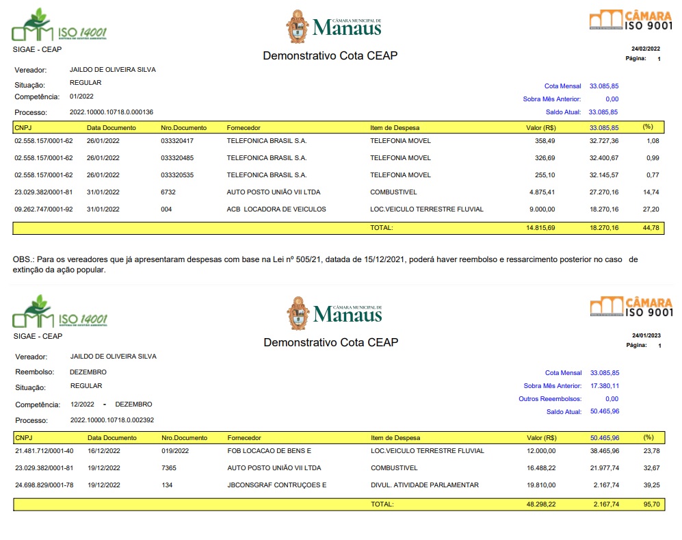682x540 pixels.
Task: Select document number 7365
Action: tap(169, 468)
